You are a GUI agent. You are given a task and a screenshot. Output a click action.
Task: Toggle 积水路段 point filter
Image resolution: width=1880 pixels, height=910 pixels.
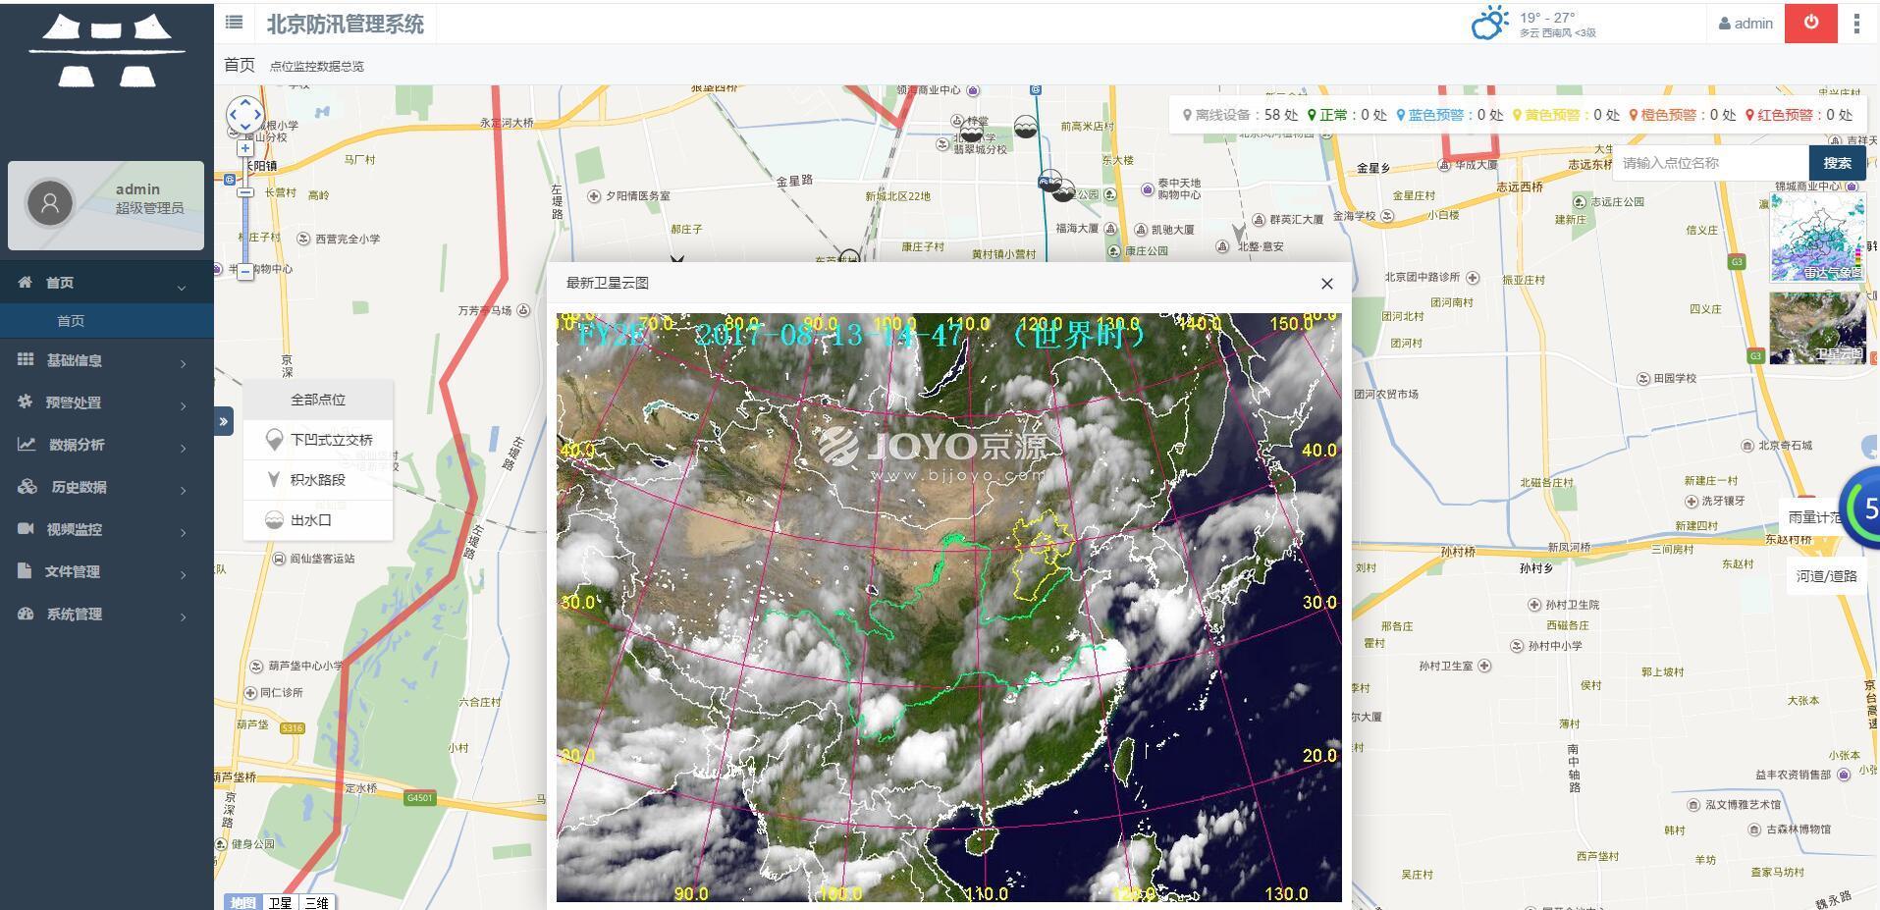coord(318,480)
